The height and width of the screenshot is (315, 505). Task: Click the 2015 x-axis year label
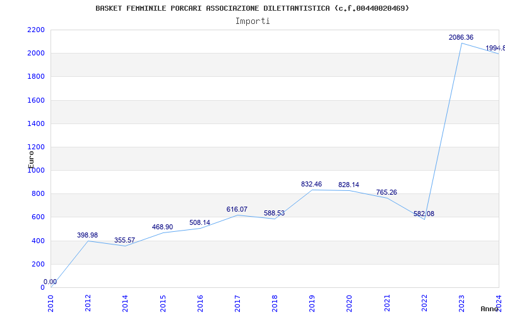pyautogui.click(x=163, y=304)
